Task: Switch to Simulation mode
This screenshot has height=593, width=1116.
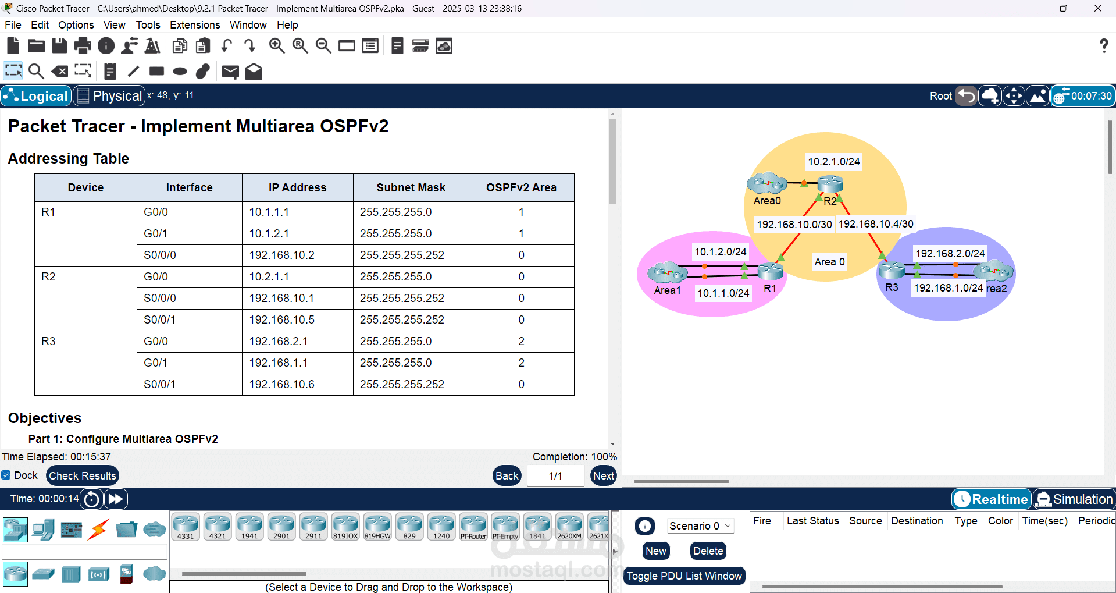Action: click(1074, 499)
